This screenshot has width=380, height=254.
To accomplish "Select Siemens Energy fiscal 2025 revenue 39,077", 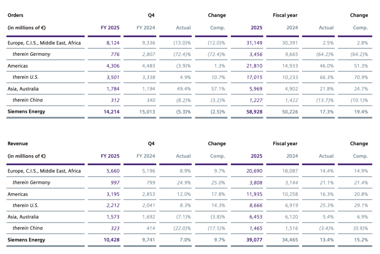I will coord(254,240).
